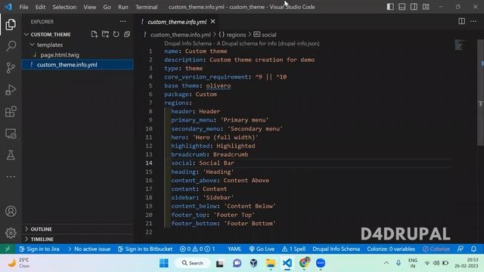Image resolution: width=484 pixels, height=272 pixels.
Task: Open Run and Debug view
Action: (x=11, y=90)
